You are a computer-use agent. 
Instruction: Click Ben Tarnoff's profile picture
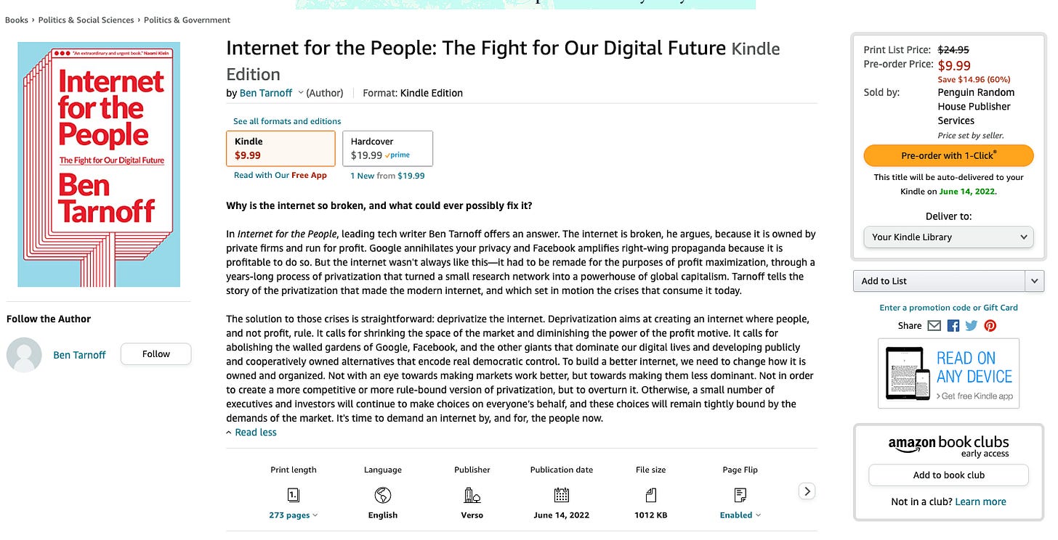pos(23,353)
